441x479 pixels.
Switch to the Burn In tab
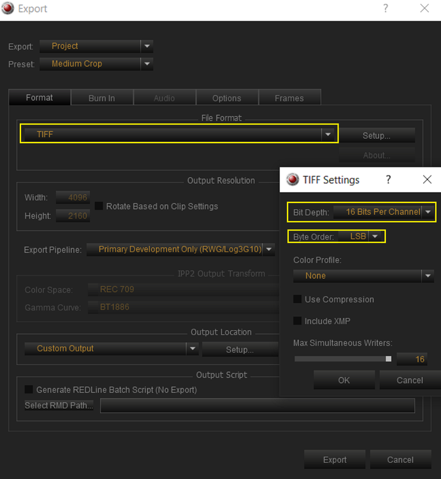(102, 98)
